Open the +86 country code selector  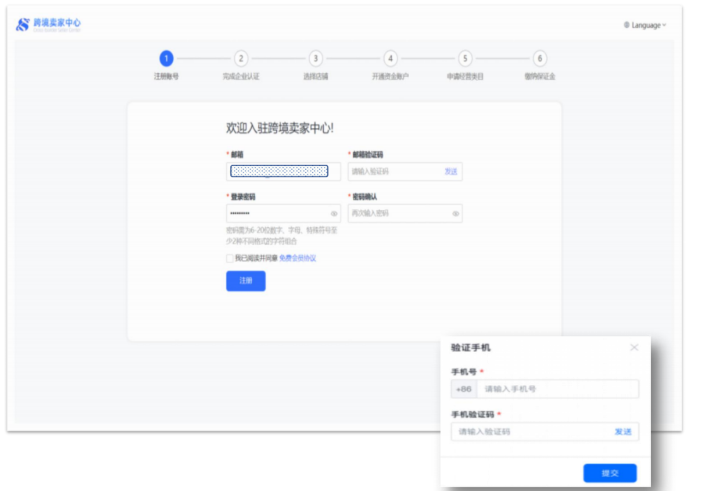tap(464, 389)
